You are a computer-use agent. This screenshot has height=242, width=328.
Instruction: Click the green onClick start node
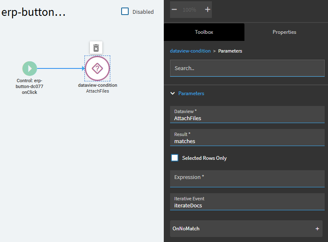pyautogui.click(x=30, y=68)
